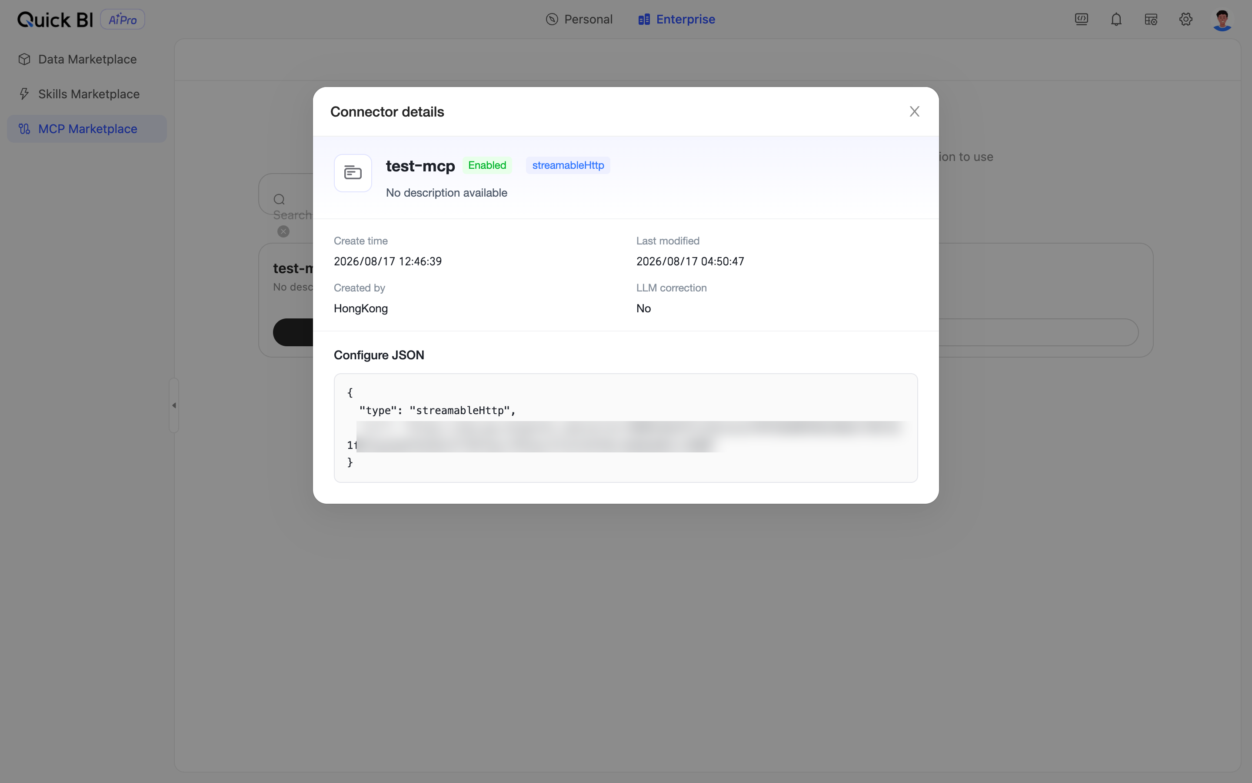The height and width of the screenshot is (783, 1252).
Task: Collapse the sidebar with the arrow handle
Action: pyautogui.click(x=174, y=405)
